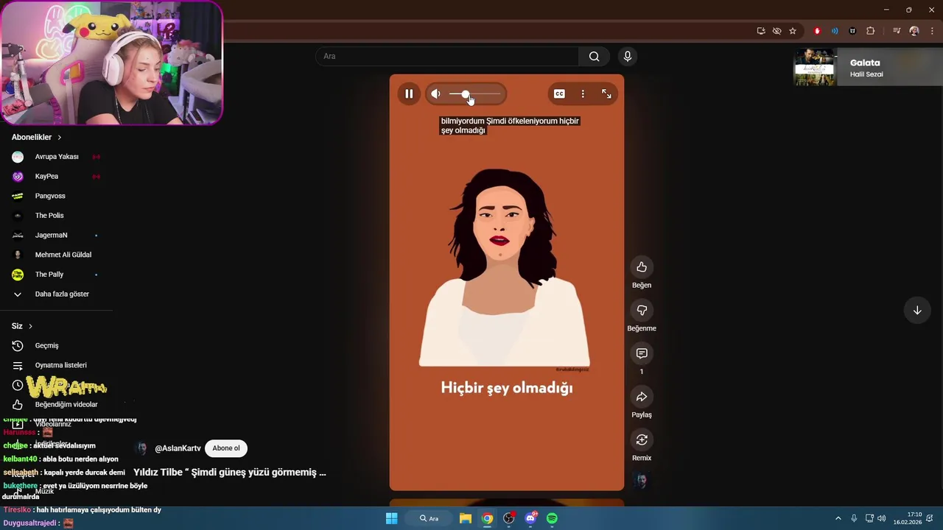This screenshot has width=943, height=530.
Task: Open the Chrome three-dot menu
Action: pos(932,31)
